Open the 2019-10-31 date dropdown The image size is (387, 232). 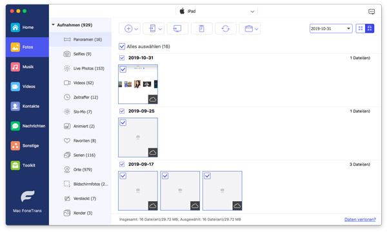[x=331, y=28]
